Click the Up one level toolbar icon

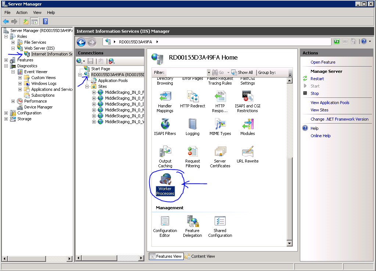(x=26, y=22)
